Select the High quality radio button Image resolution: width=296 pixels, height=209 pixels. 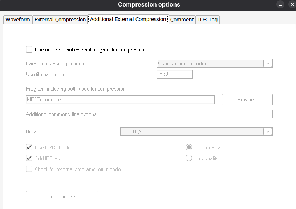click(x=189, y=147)
